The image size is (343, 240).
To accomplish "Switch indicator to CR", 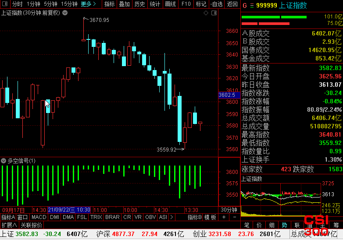I will tap(127, 217).
